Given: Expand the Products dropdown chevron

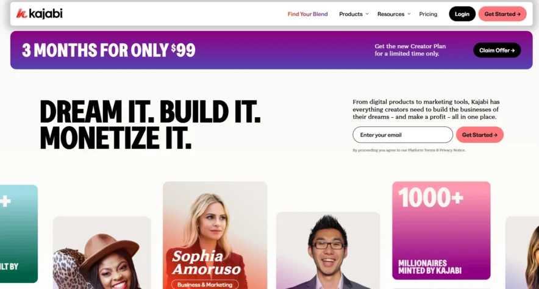Looking at the screenshot, I should pos(367,14).
